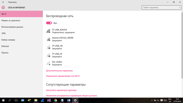183x103 pixels.
Task: Select the Wi-Fi sidebar tab
Action: click(21, 14)
